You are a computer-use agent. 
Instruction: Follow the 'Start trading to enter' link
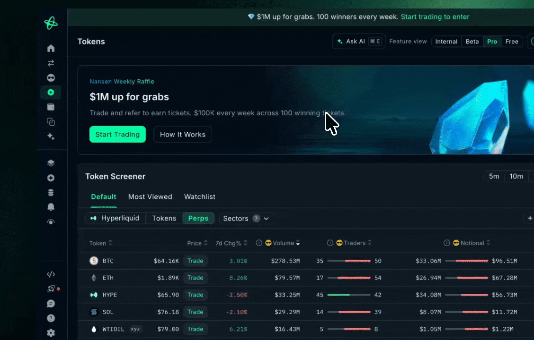pos(435,17)
